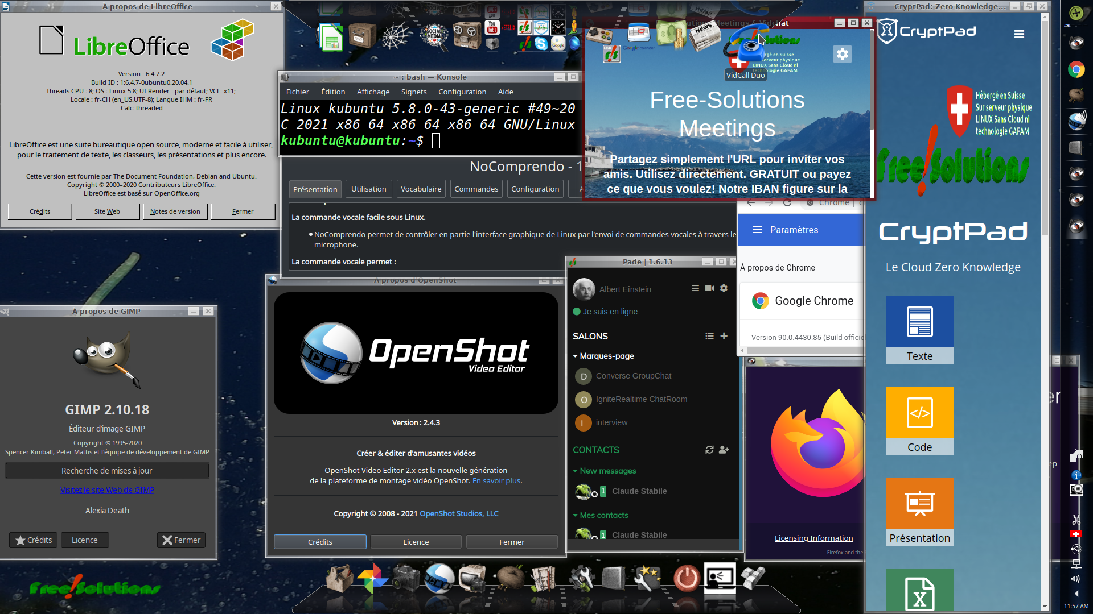Open CryptPad hamburger menu
The height and width of the screenshot is (614, 1093).
(1019, 34)
